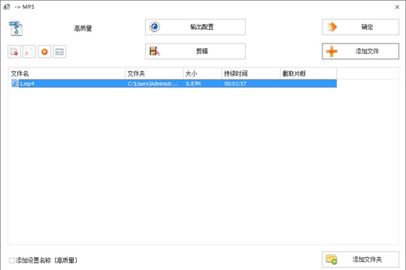This screenshot has height=270, width=406.
Task: Sort by the 持续时间 column header
Action: point(251,73)
